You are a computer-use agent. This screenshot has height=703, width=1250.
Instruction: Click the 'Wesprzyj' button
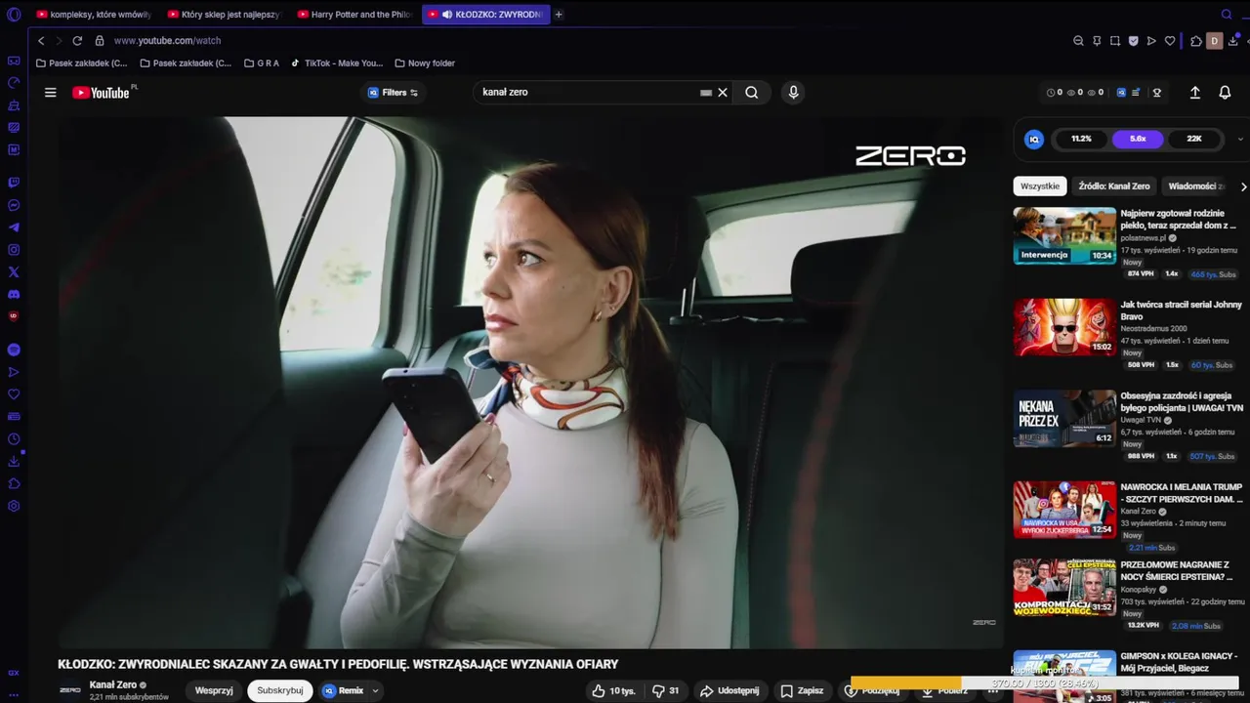tap(214, 690)
